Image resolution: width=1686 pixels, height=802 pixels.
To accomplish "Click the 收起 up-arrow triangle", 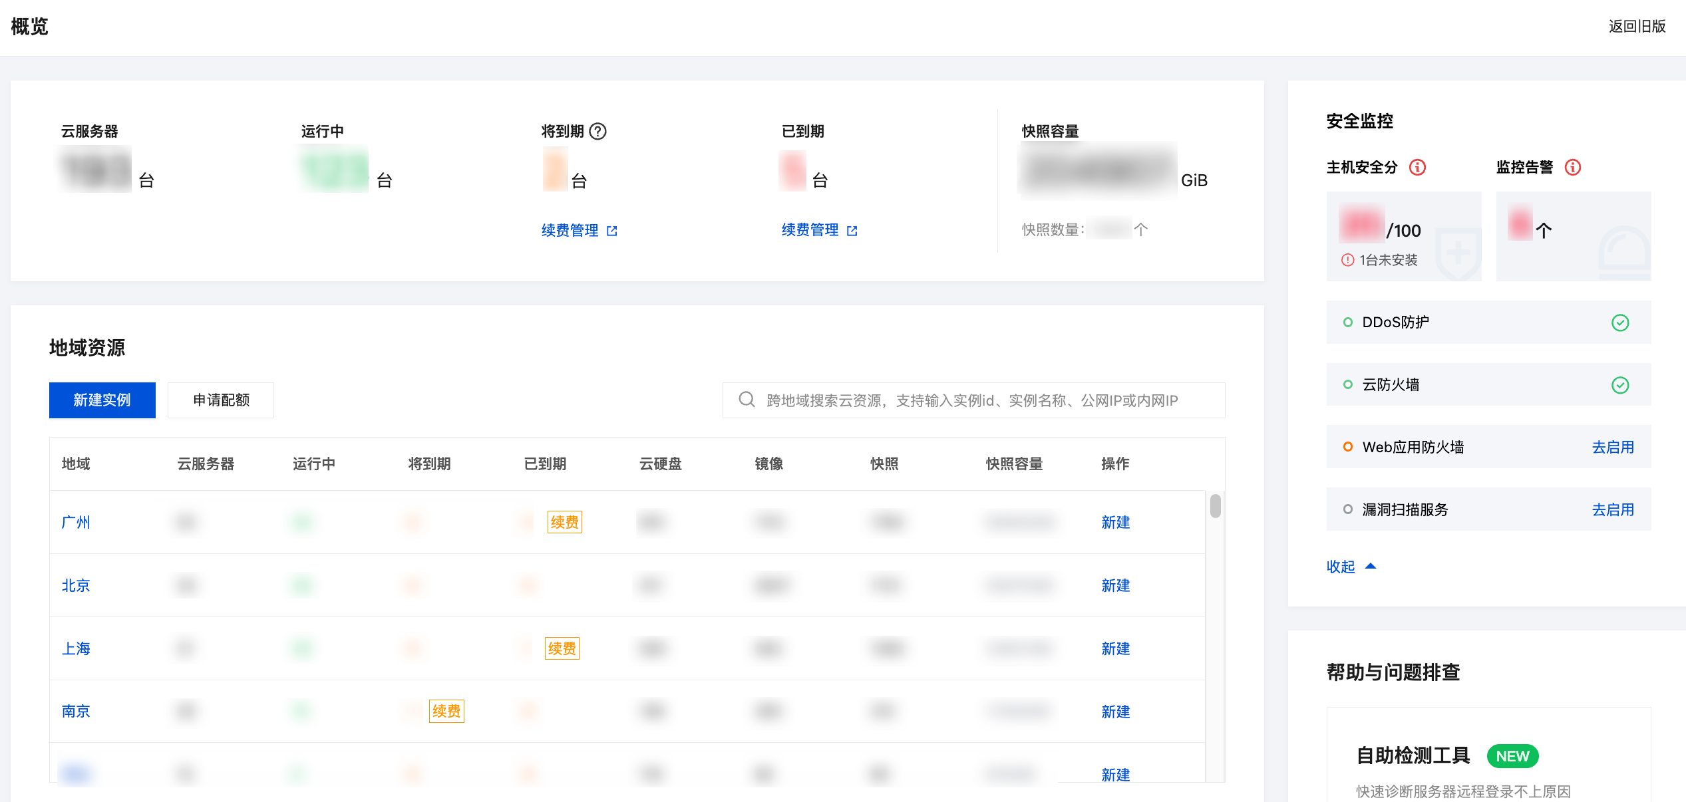I will point(1371,567).
